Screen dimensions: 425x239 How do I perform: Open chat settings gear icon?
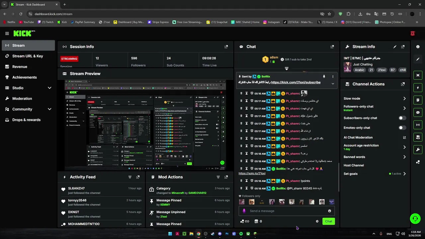[317, 221]
